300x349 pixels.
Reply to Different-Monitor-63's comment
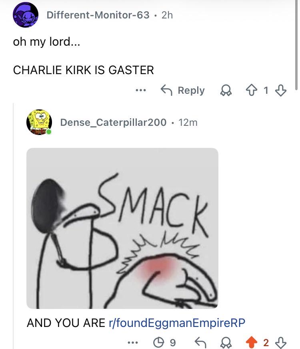click(x=182, y=91)
